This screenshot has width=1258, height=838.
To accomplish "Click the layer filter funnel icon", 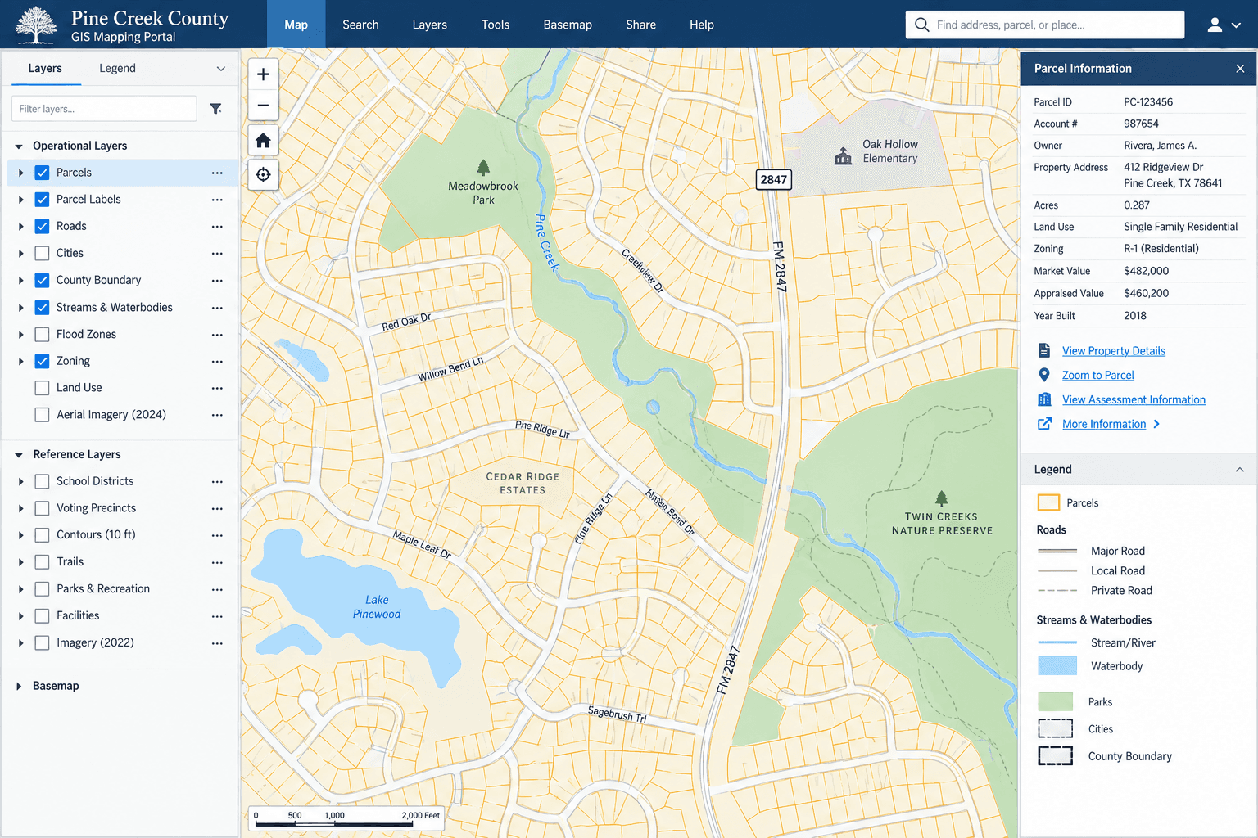I will [216, 109].
